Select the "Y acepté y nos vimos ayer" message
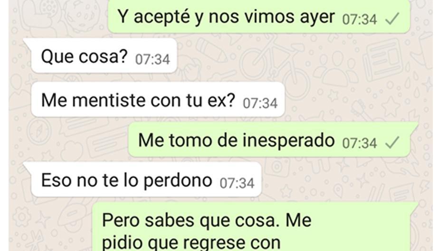This screenshot has width=439, height=251. click(259, 17)
